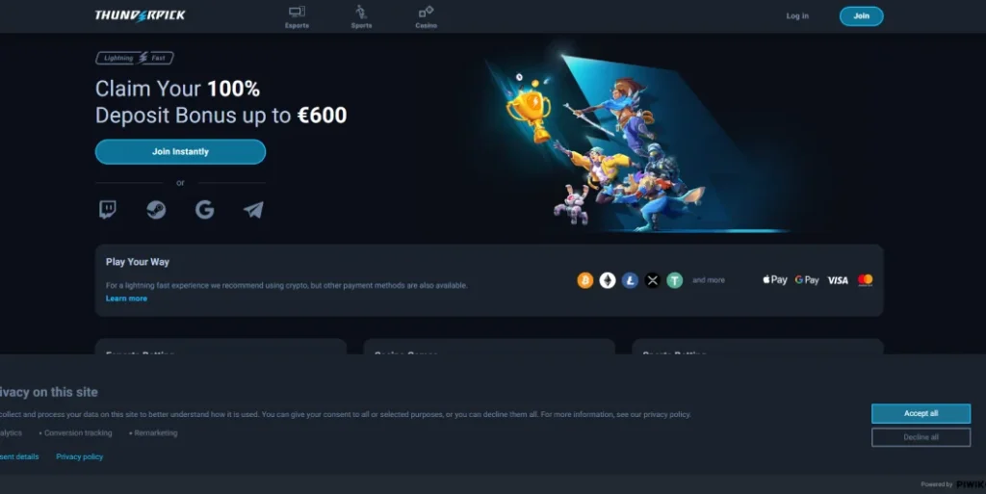Viewport: 986px width, 494px height.
Task: Click the Litecoin payment icon
Action: coord(630,280)
